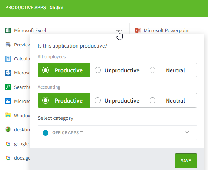This screenshot has width=208, height=170.
Task: Select Unproductive for All employees
Action: coord(117,70)
